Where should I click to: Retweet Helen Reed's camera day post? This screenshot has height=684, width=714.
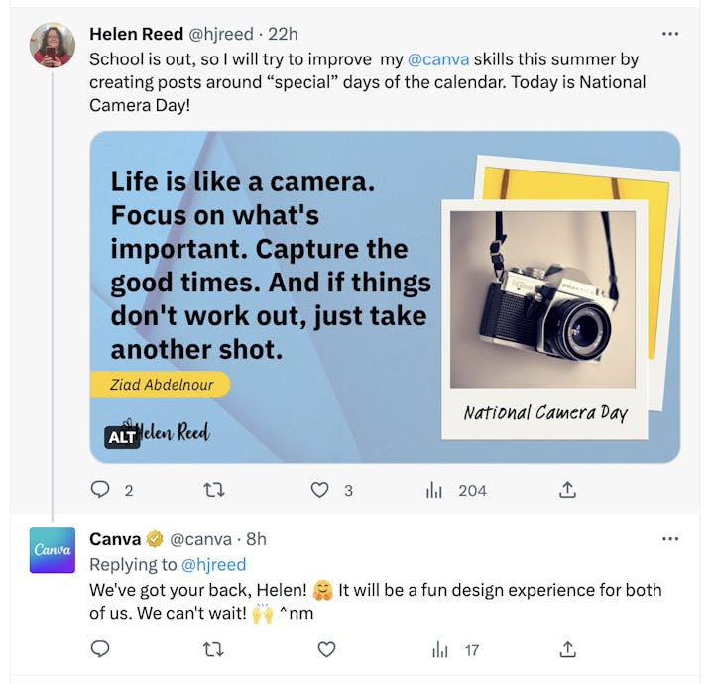pos(213,490)
